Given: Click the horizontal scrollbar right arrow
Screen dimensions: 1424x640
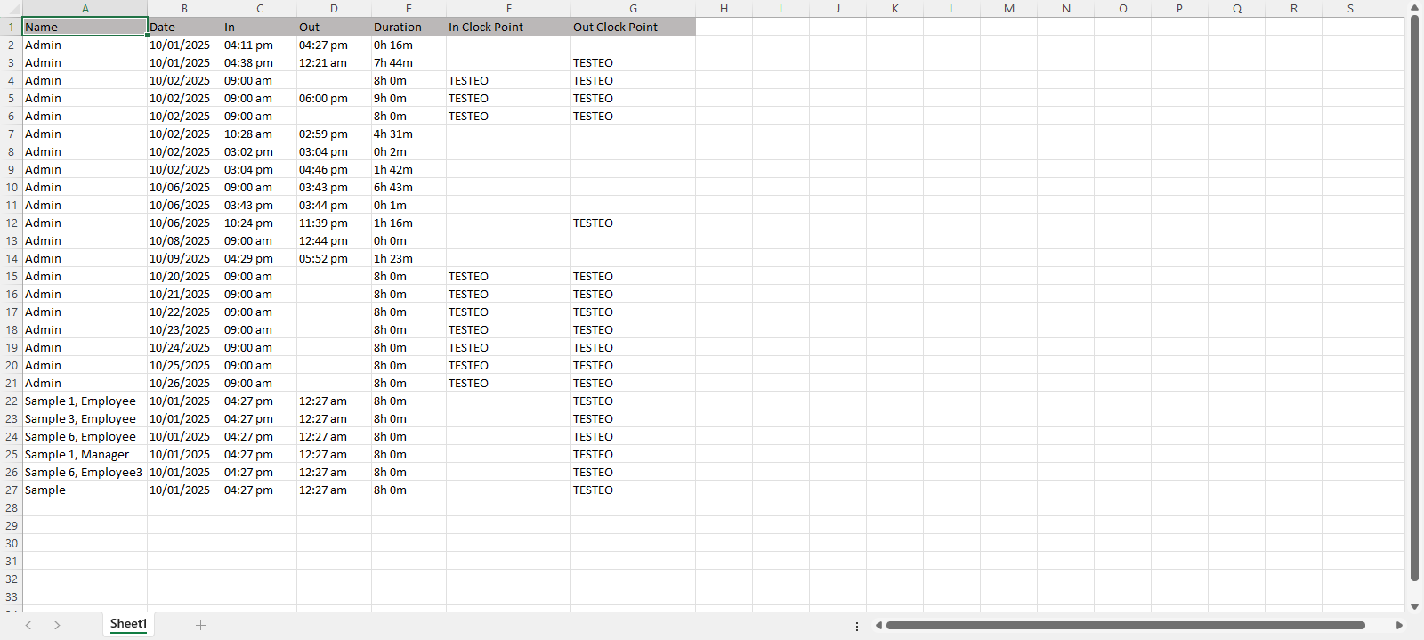Looking at the screenshot, I should click(x=1399, y=625).
